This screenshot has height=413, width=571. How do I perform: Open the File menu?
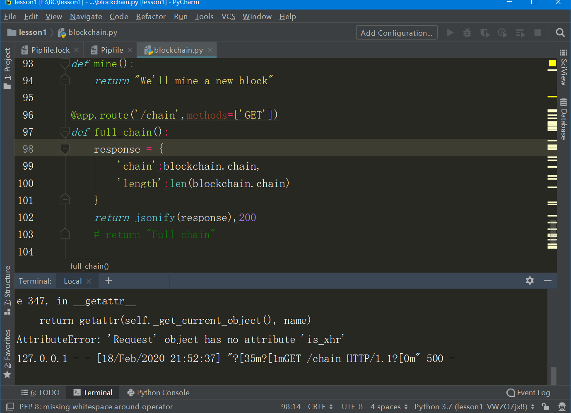pyautogui.click(x=10, y=17)
